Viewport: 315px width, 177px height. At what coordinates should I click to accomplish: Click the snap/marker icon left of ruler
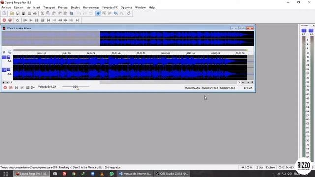10,52
